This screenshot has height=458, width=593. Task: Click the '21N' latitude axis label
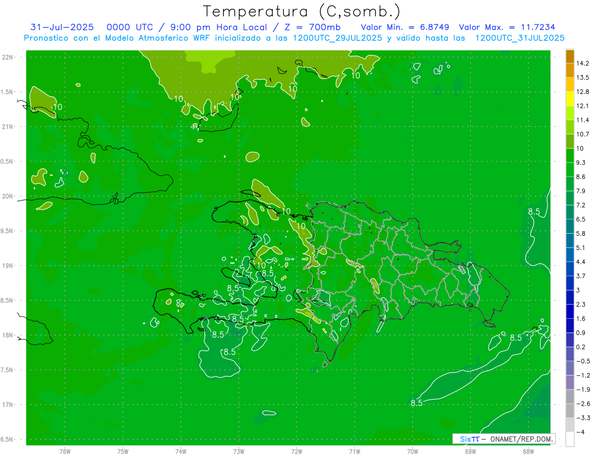point(8,126)
